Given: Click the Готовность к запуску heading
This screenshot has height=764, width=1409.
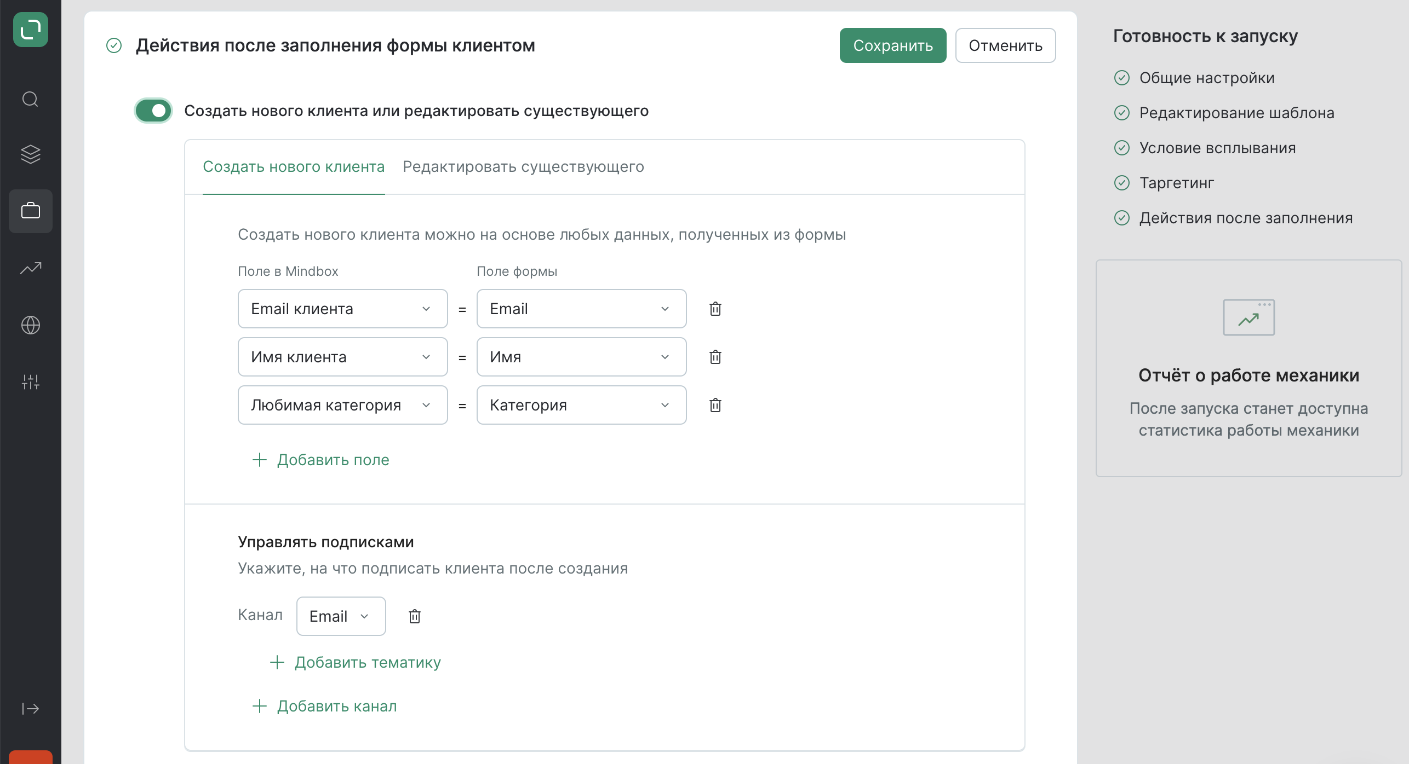Looking at the screenshot, I should [1205, 36].
